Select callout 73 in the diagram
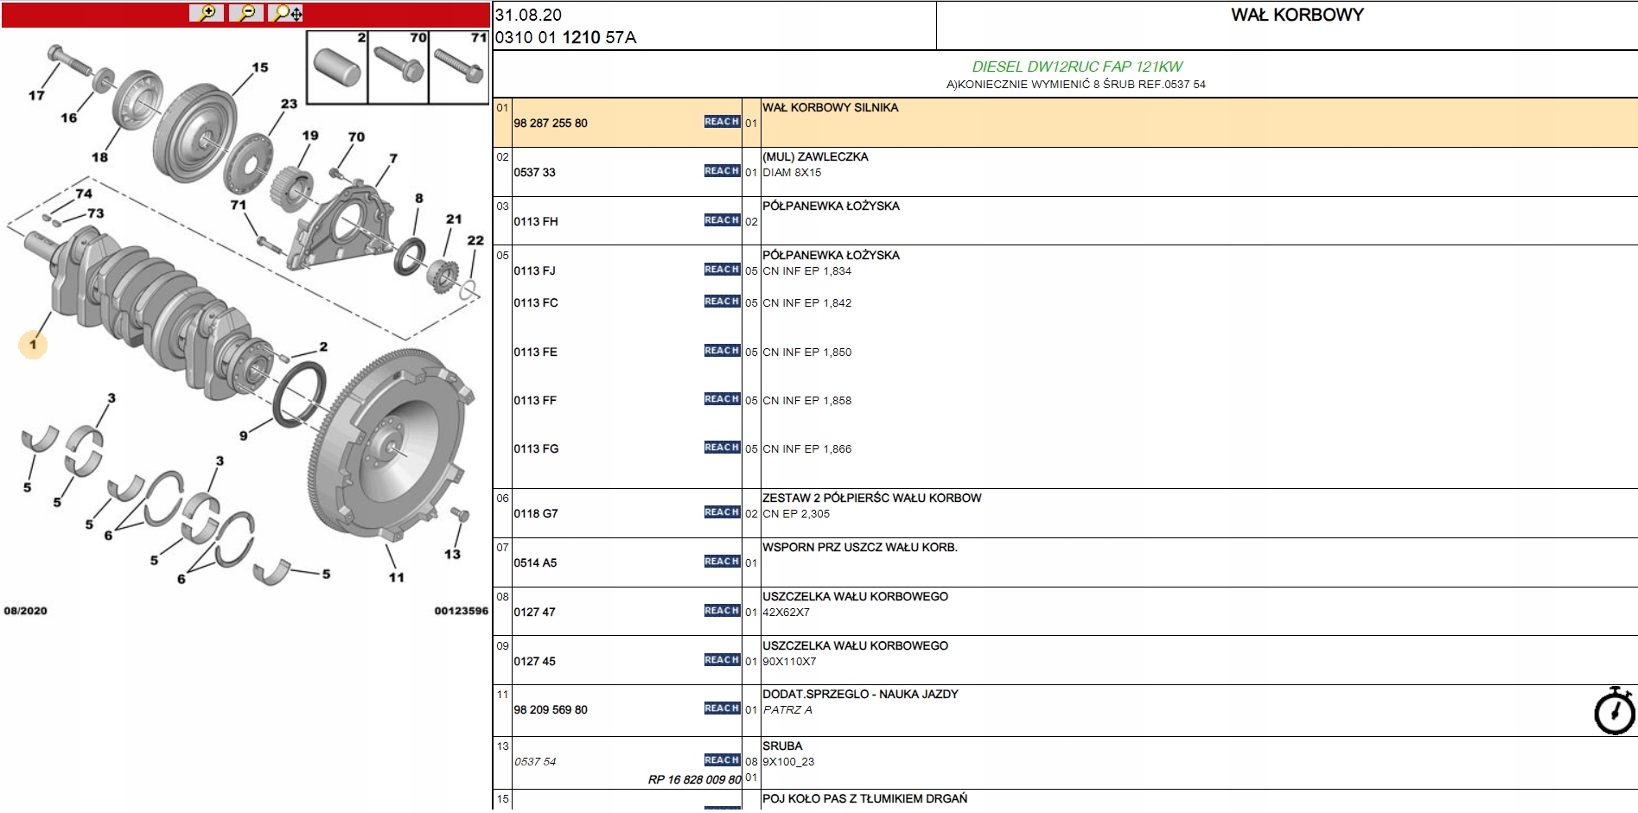1638x813 pixels. [x=95, y=213]
